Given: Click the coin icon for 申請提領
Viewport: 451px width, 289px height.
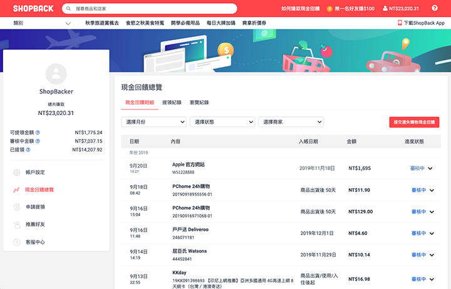Looking at the screenshot, I should tap(17, 207).
